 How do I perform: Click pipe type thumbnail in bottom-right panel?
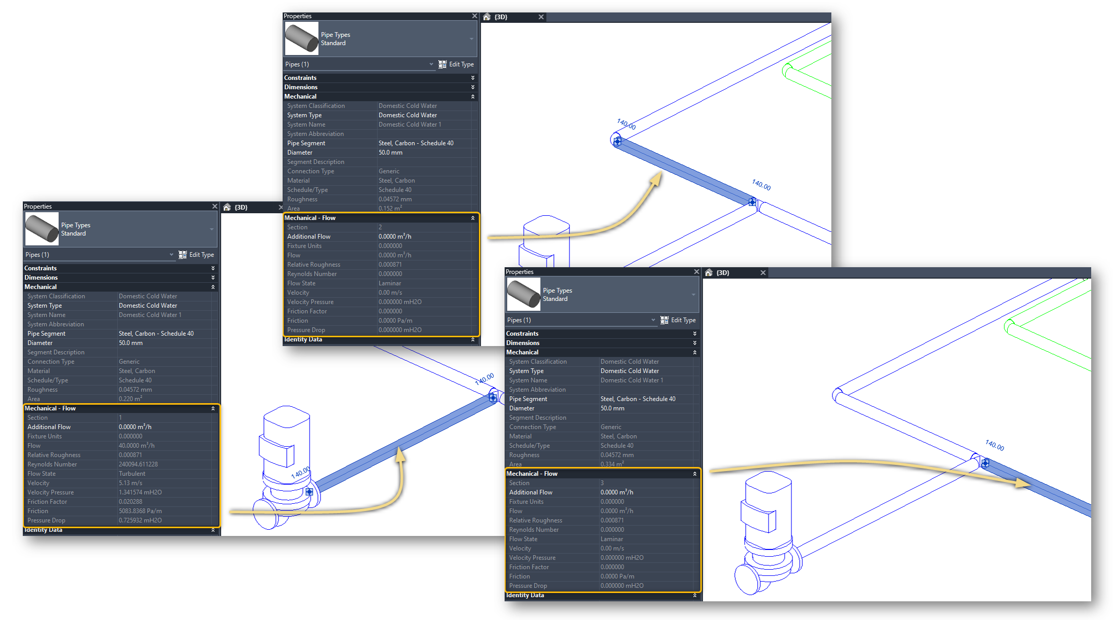(523, 294)
